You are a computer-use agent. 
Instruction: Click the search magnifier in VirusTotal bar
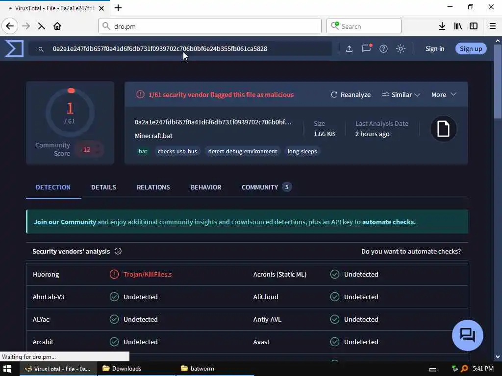click(41, 49)
